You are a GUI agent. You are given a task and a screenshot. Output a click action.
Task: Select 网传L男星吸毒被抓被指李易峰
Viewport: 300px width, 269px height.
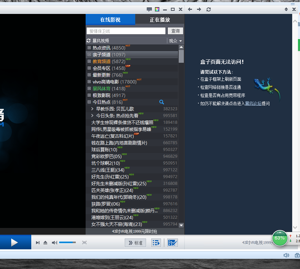121,129
